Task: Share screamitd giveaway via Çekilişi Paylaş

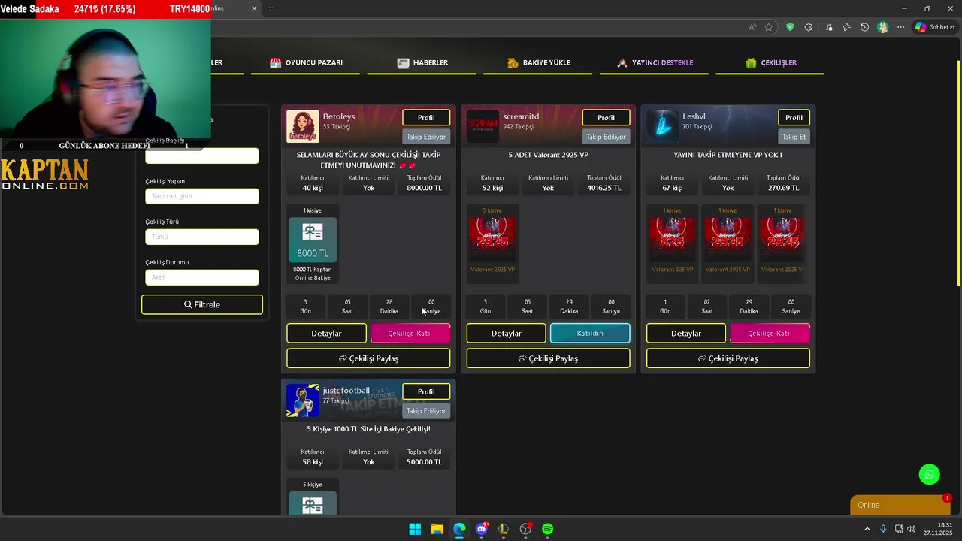Action: pos(548,358)
